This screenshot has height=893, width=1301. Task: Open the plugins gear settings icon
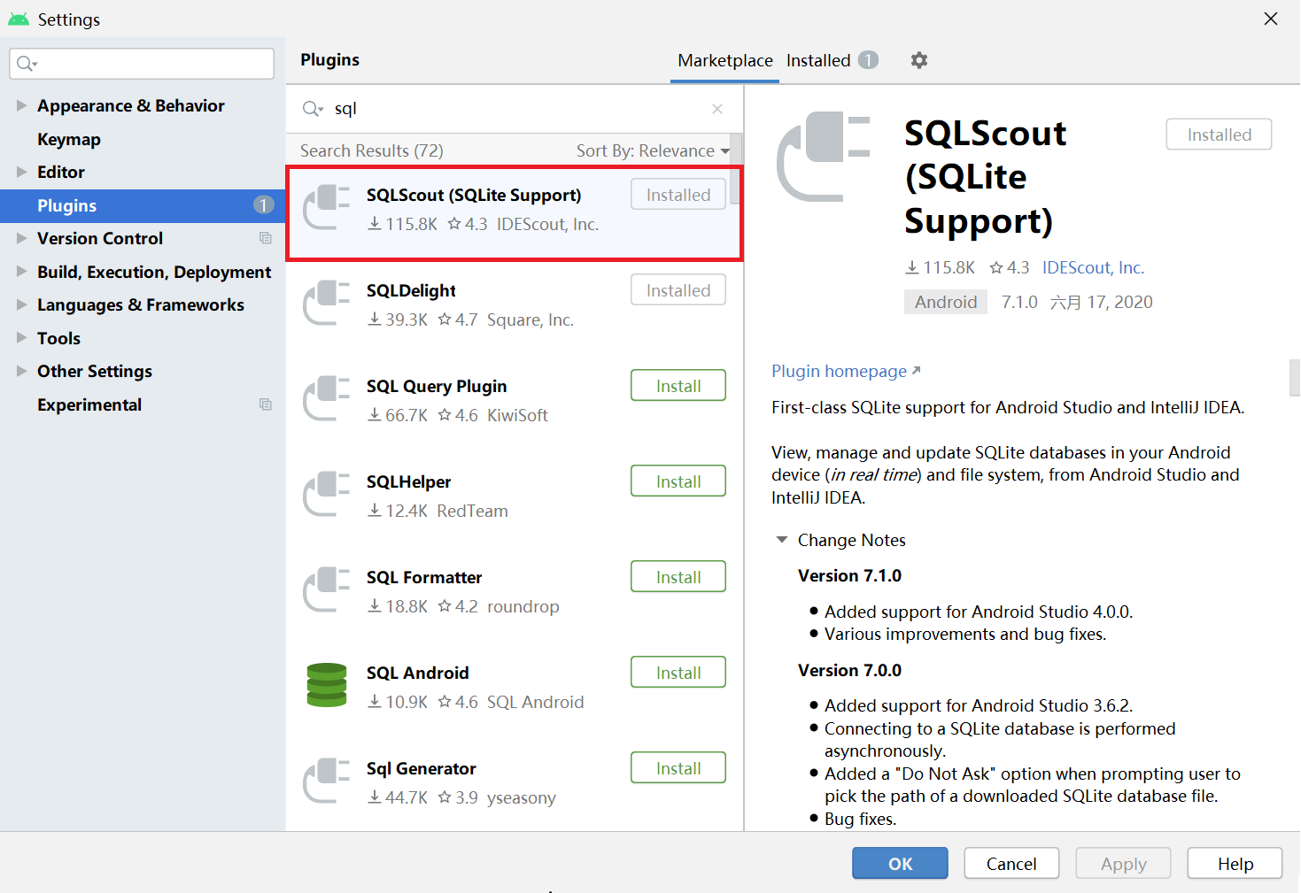coord(919,60)
